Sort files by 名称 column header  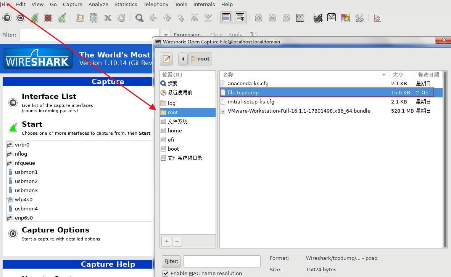click(x=304, y=75)
